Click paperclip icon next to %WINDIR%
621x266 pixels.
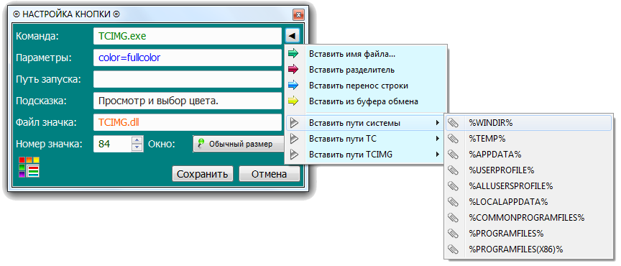[x=453, y=123]
